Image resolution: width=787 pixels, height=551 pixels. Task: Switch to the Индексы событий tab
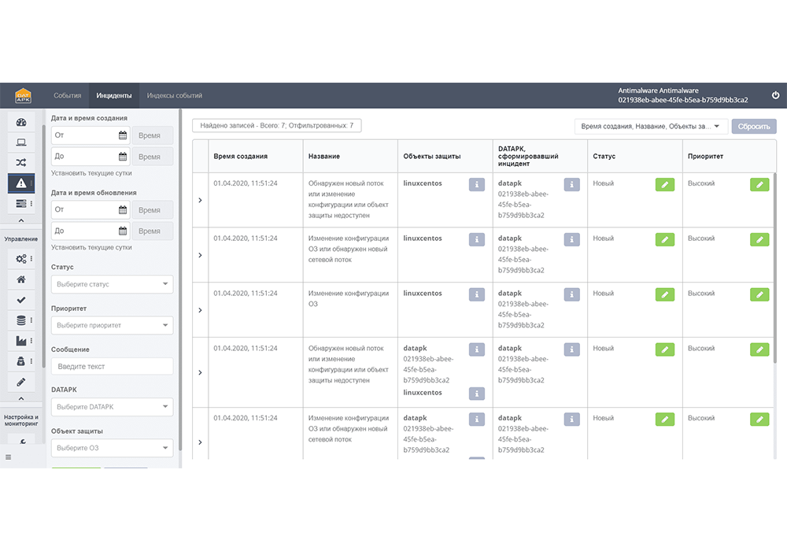click(174, 95)
